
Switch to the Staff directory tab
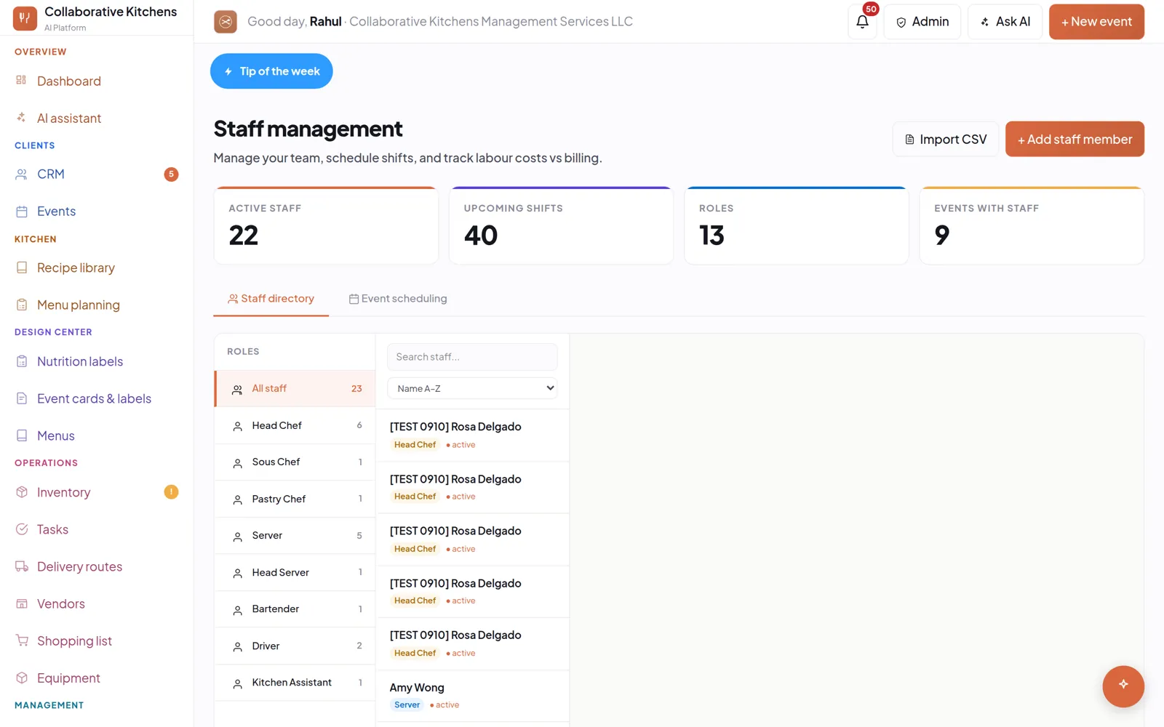click(x=271, y=299)
